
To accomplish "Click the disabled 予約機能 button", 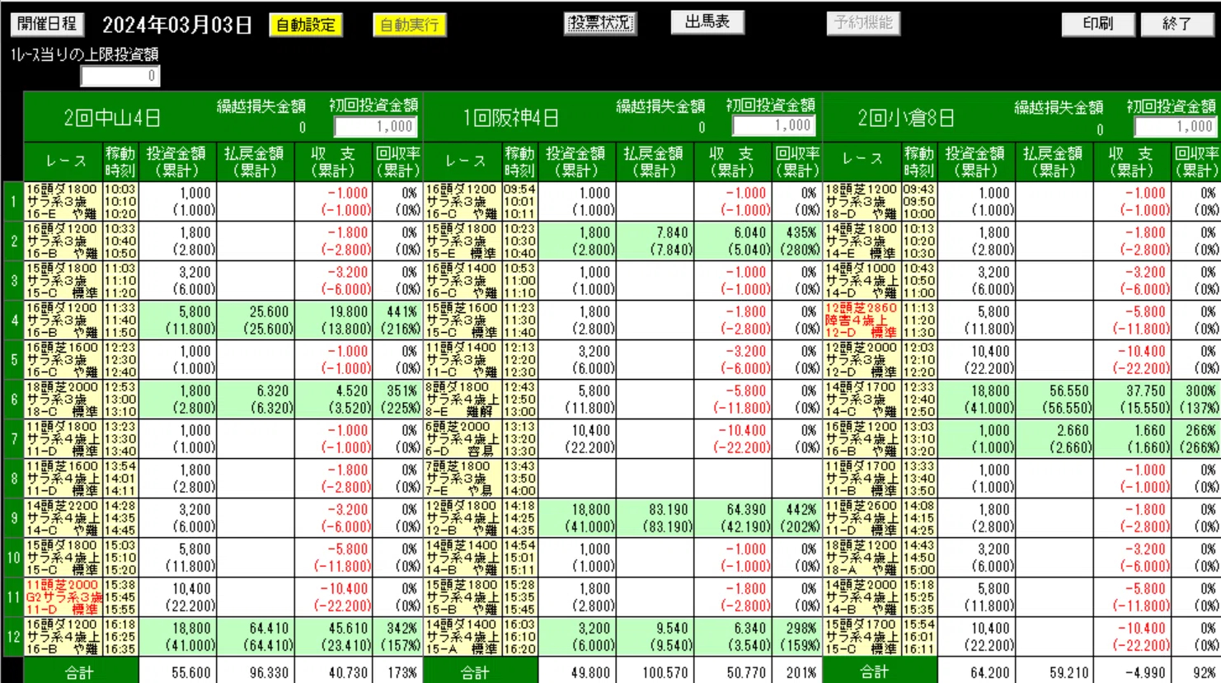I will coord(862,23).
